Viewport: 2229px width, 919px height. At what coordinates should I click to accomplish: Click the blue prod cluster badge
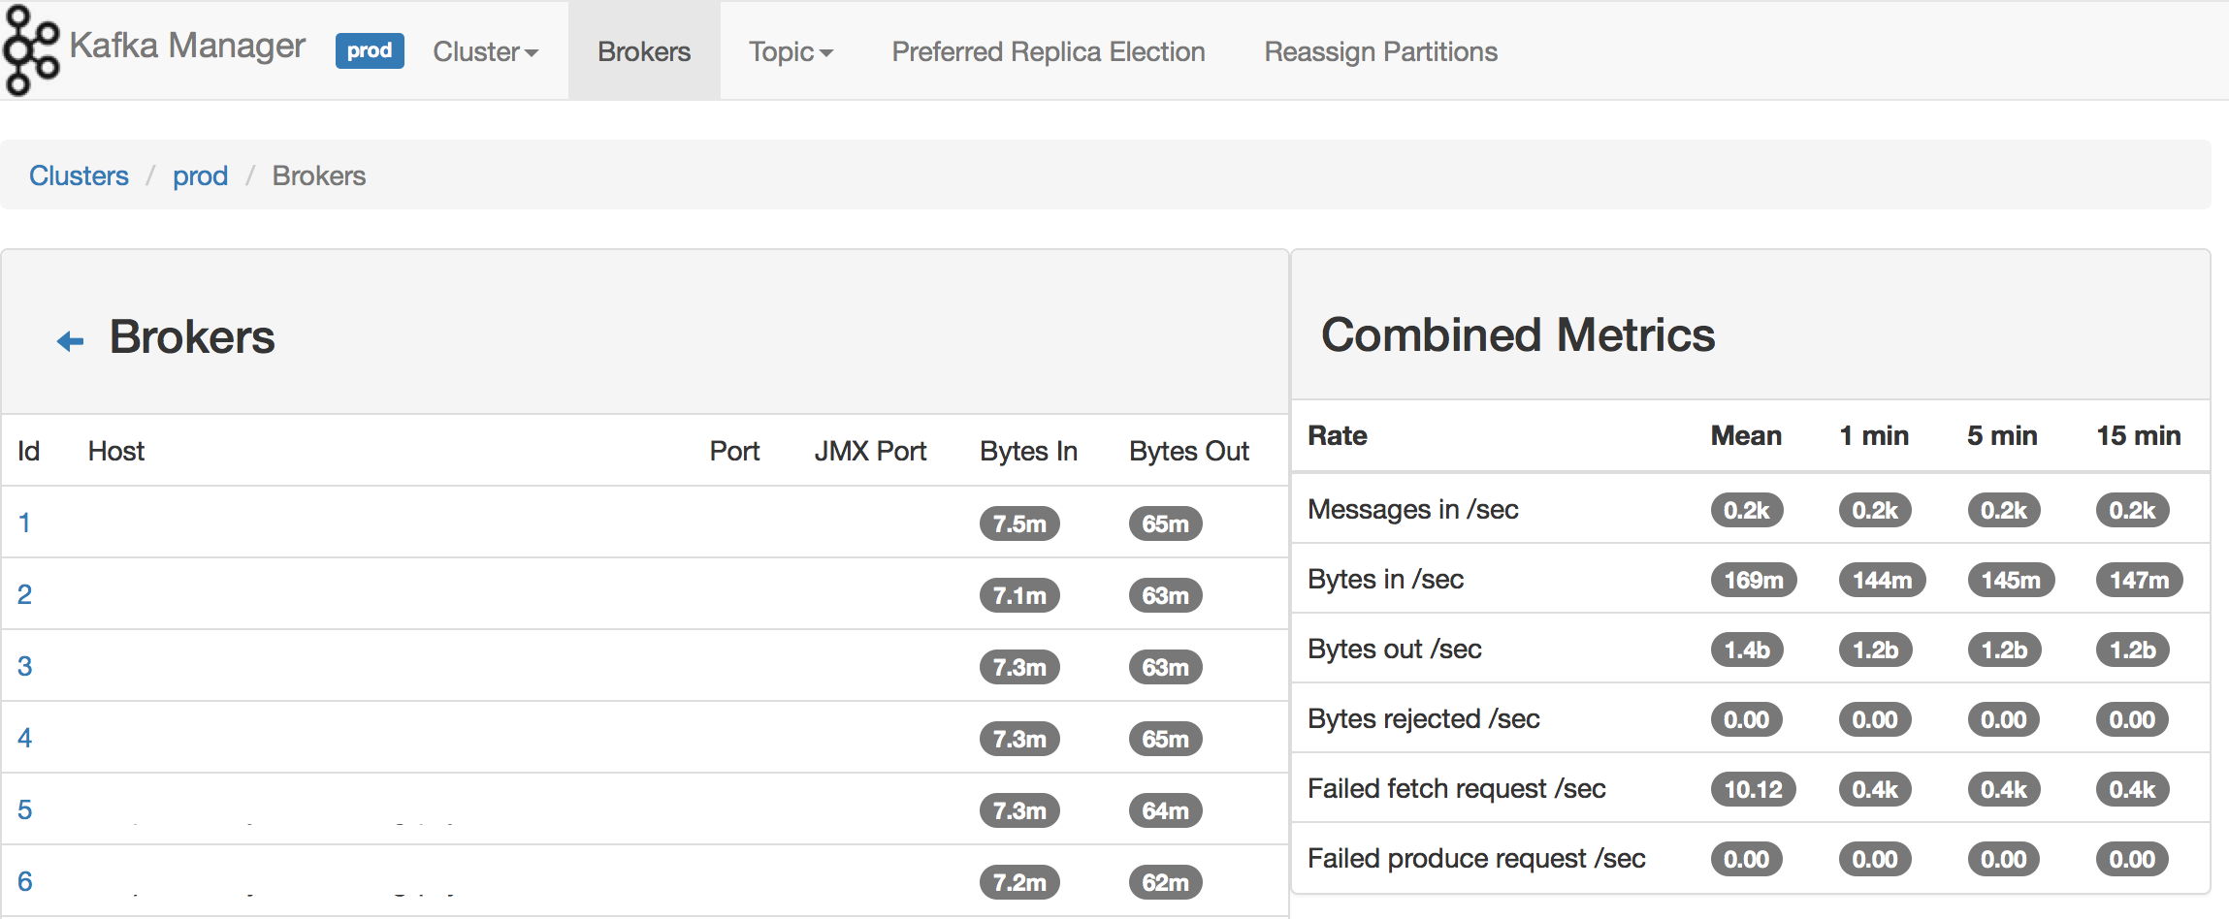(x=370, y=50)
